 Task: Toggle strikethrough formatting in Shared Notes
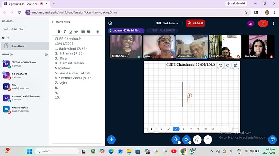pyautogui.click(x=76, y=32)
